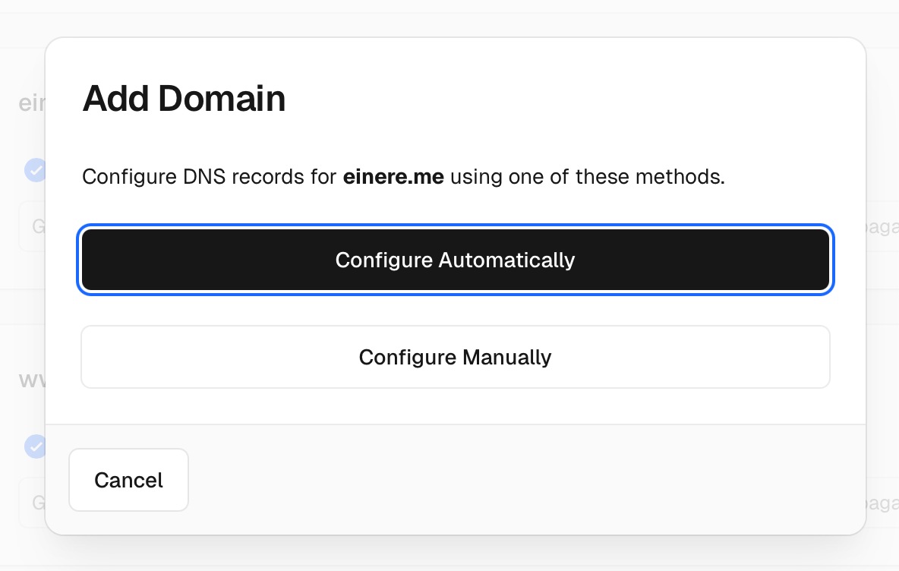Screen dimensions: 899x571
Task: Click the divider line above the footer
Action: pos(456,424)
